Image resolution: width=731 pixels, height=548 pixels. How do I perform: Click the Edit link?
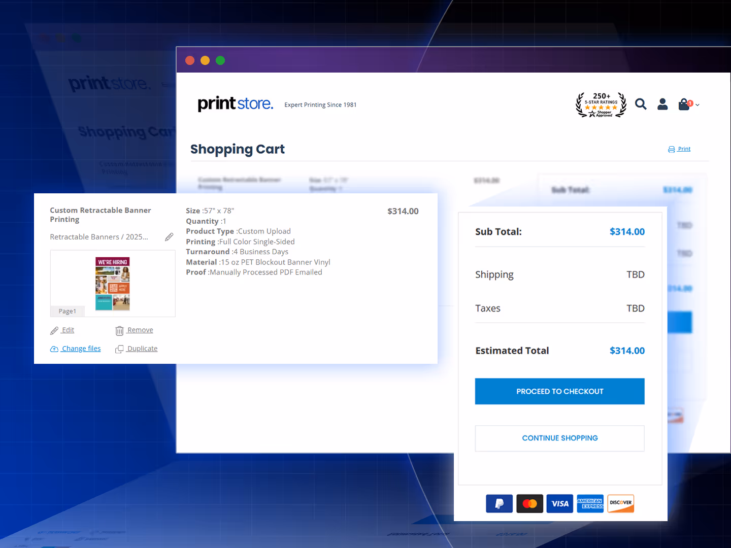(x=62, y=330)
